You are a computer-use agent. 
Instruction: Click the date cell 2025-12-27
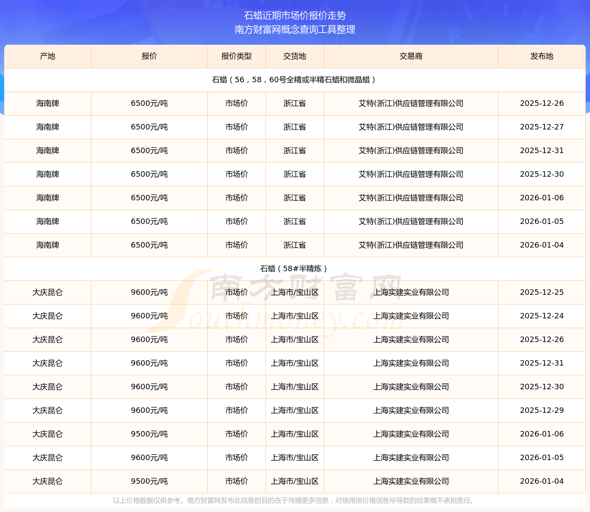542,127
